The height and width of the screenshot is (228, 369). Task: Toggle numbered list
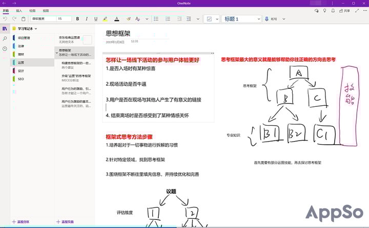(x=168, y=19)
